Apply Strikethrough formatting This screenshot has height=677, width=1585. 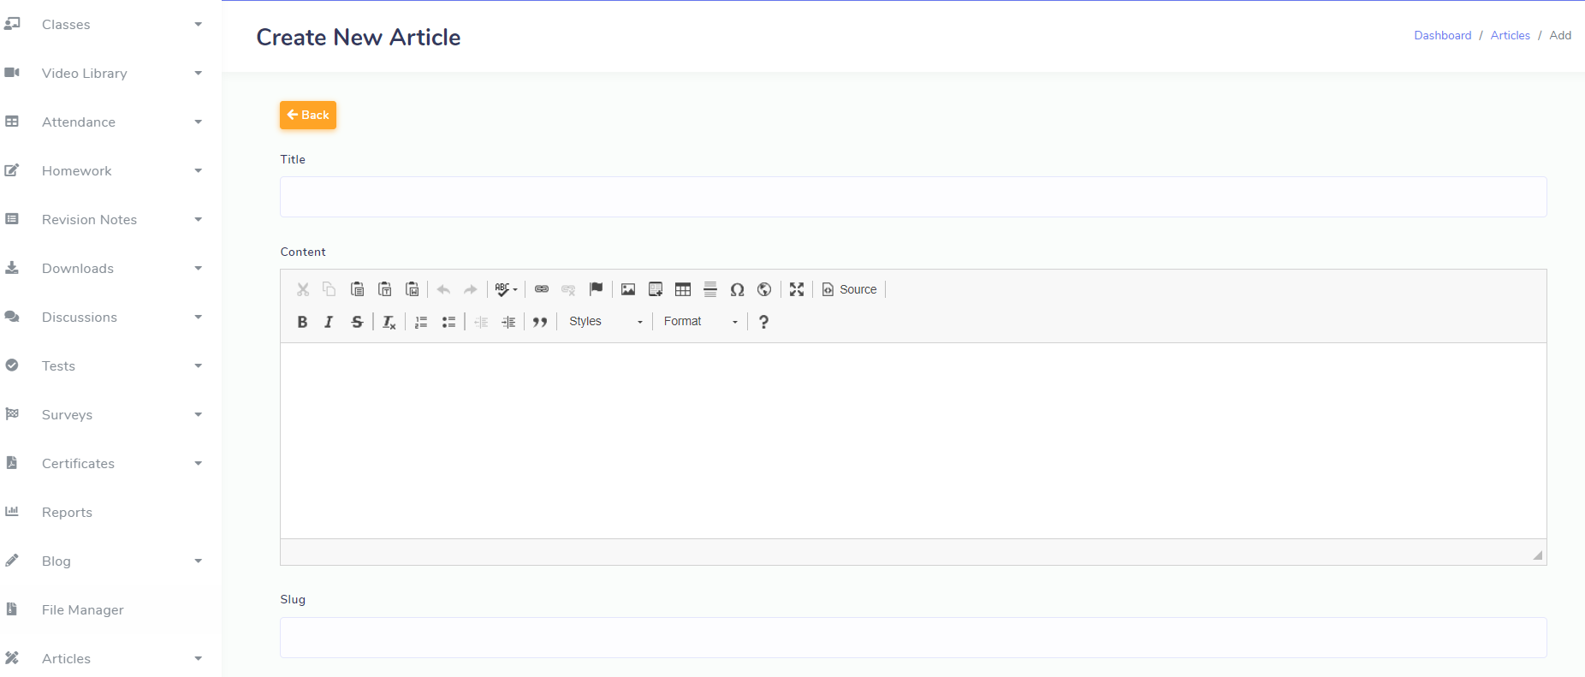tap(357, 322)
